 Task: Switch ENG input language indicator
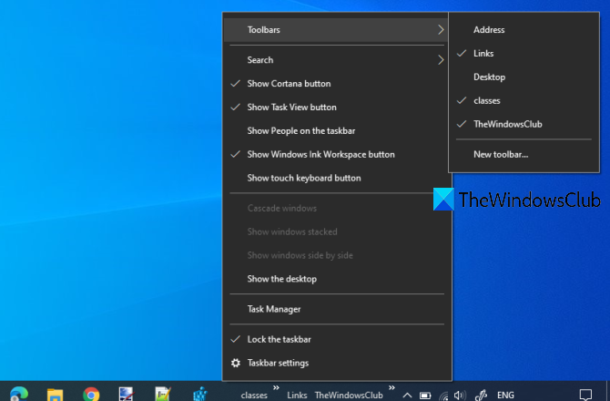point(505,396)
